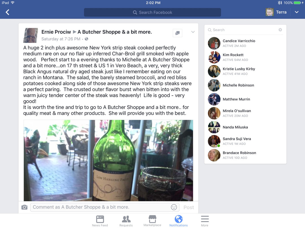
Task: Open the Terra profile avatar
Action: click(270, 12)
